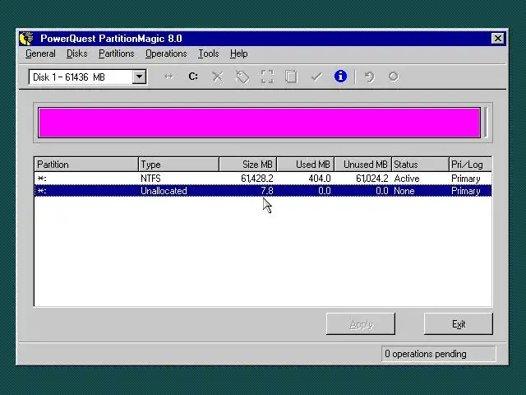This screenshot has width=526, height=395.
Task: Click the Undo last change arrow icon
Action: pyautogui.click(x=369, y=77)
